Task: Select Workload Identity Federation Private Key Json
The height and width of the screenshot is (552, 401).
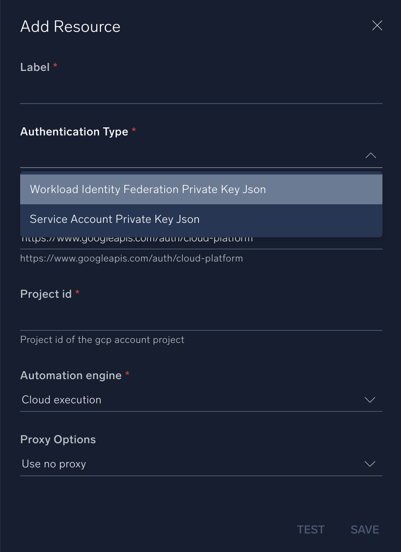Action: click(x=148, y=189)
